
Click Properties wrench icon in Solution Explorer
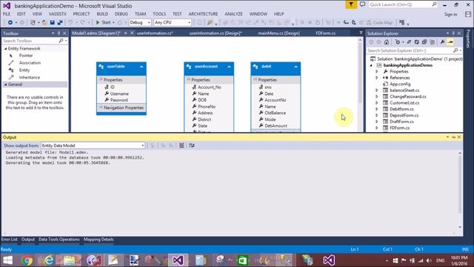click(x=443, y=42)
